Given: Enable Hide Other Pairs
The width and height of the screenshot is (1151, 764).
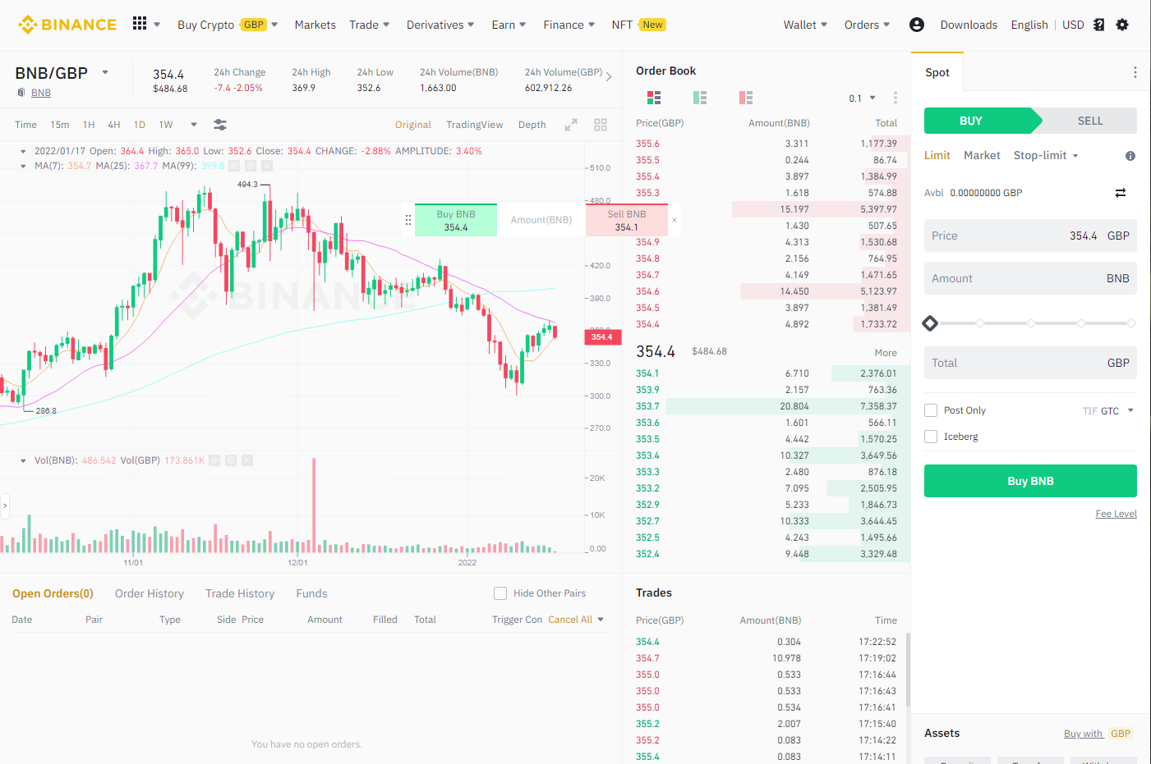Looking at the screenshot, I should (x=500, y=592).
